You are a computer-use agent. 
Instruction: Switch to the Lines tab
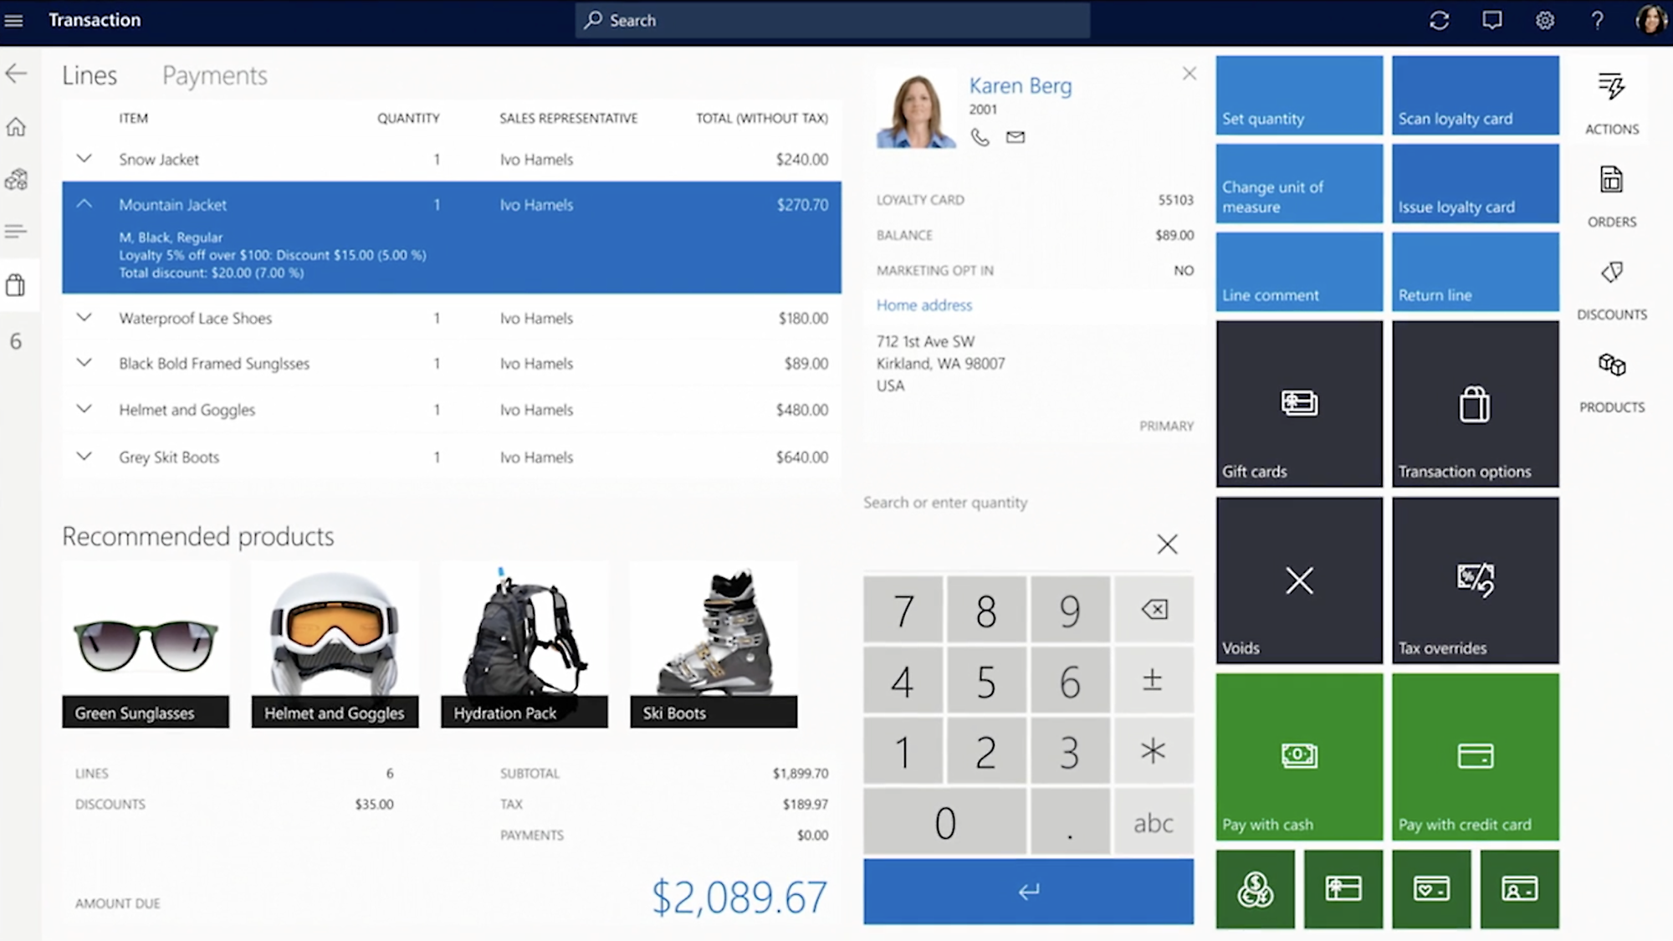coord(90,74)
